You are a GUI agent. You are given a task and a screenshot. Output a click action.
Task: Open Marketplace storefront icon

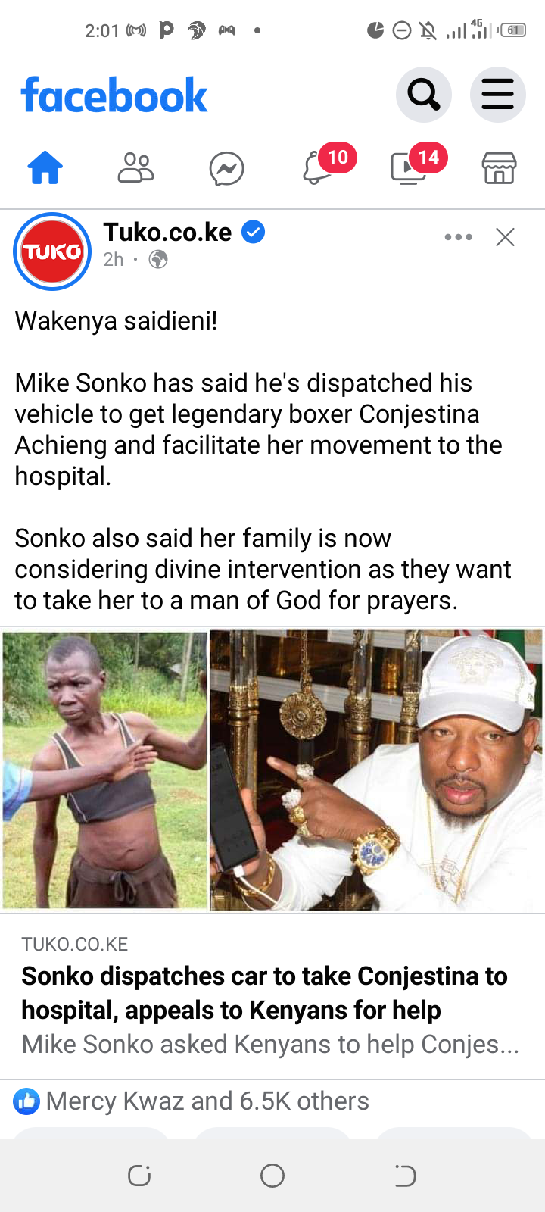[500, 168]
